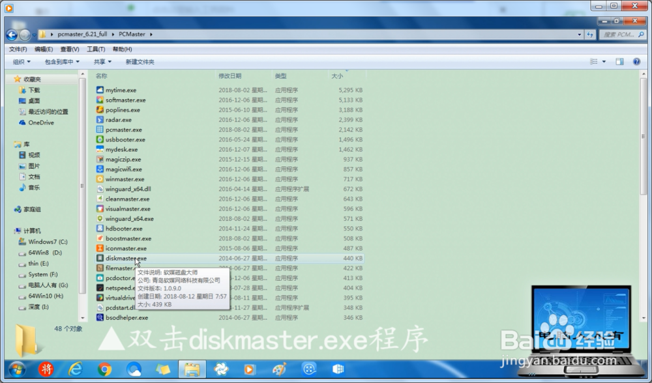Open Internet Explorer from the taskbar
The image size is (652, 383).
tap(75, 369)
